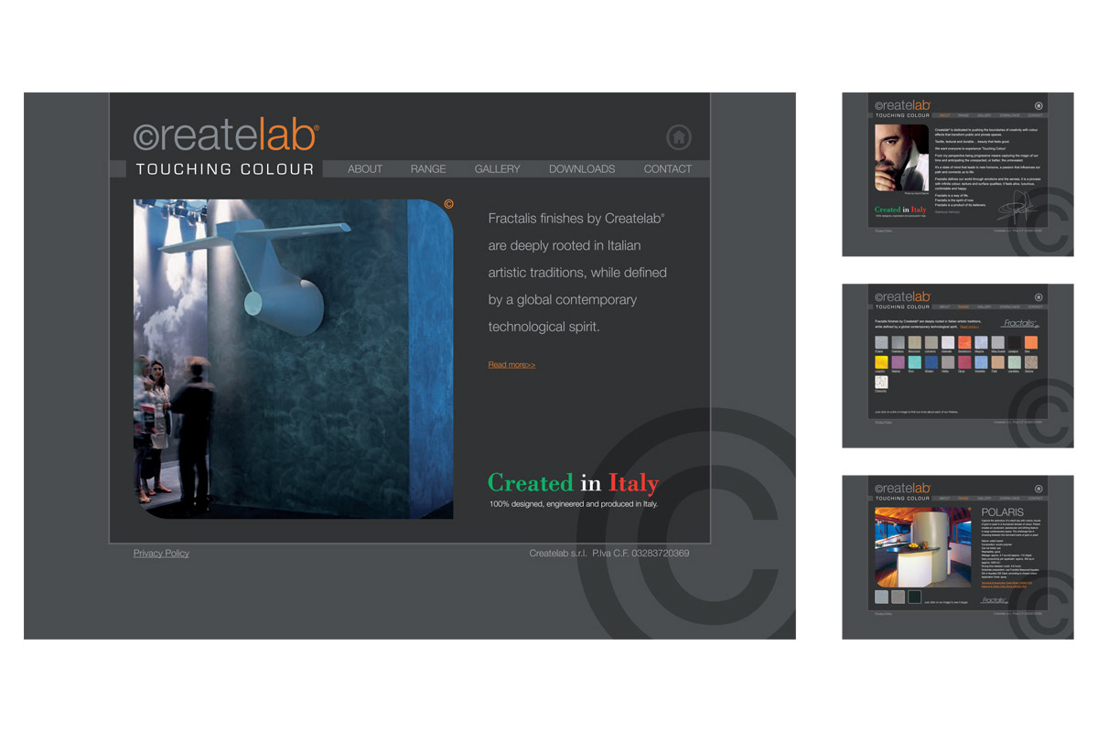Open the CONTACT menu on main page
This screenshot has height=732, width=1098.
point(668,169)
